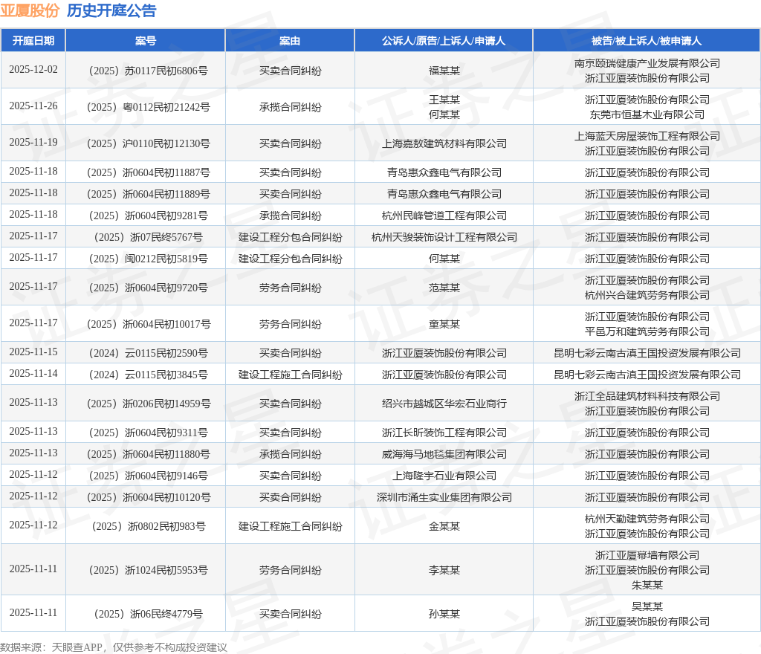Click the 开庭日期 column header
Viewport: 761px width, 654px height.
(33, 41)
